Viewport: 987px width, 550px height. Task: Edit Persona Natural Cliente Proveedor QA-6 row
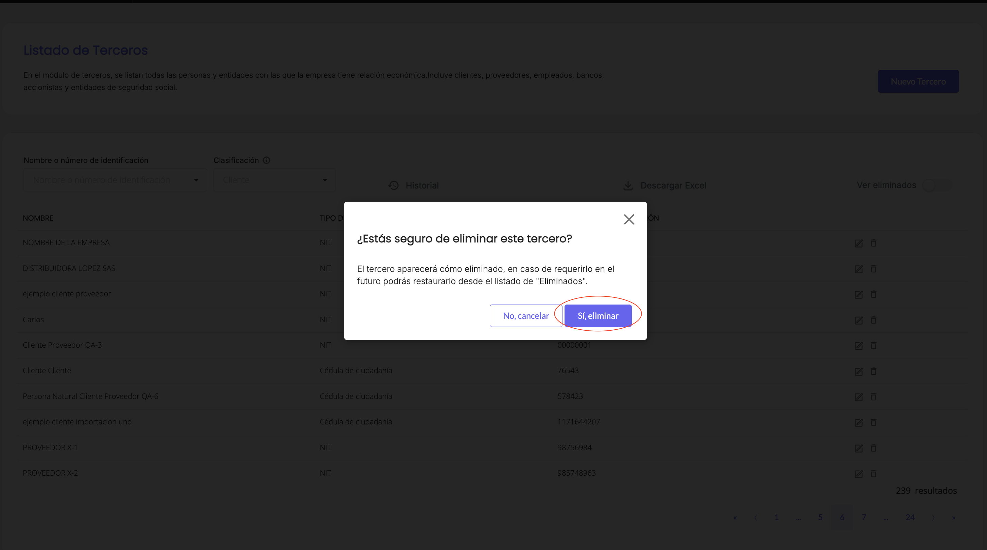858,397
